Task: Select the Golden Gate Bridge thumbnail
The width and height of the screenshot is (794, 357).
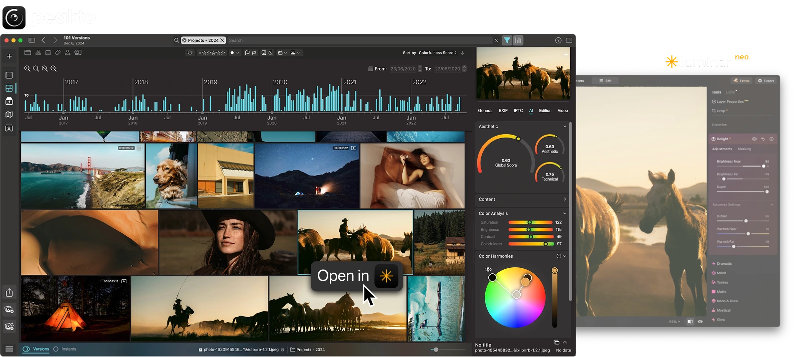Action: click(82, 176)
